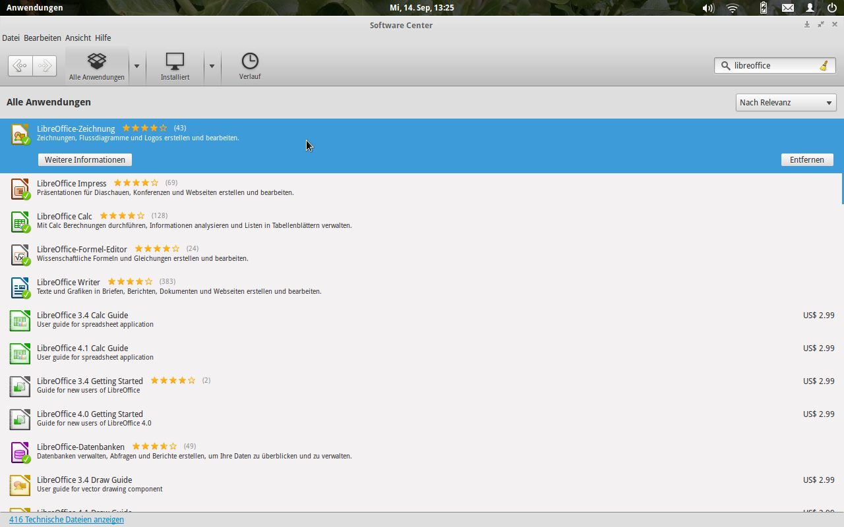Select the LibreOffice 4.1 Calc Guide title
The width and height of the screenshot is (844, 527).
coord(82,348)
